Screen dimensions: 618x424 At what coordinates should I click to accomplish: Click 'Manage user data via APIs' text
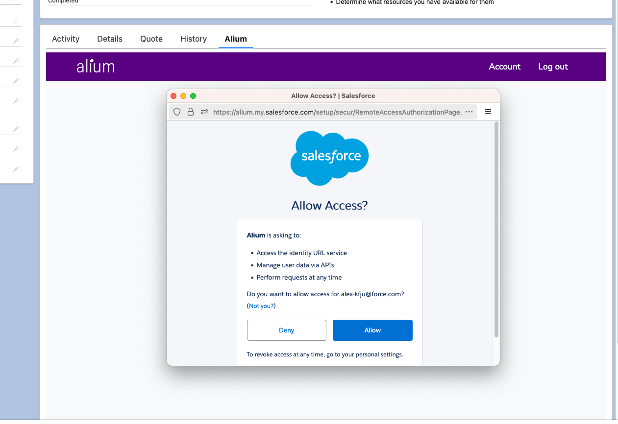pyautogui.click(x=295, y=265)
